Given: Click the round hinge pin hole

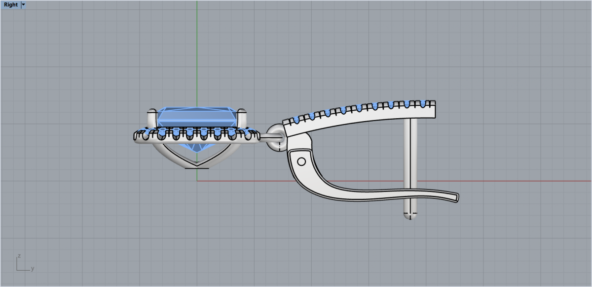Looking at the screenshot, I should tap(301, 161).
